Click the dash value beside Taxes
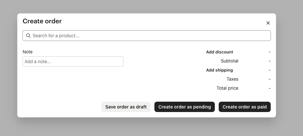The image size is (303, 136). [x=270, y=79]
